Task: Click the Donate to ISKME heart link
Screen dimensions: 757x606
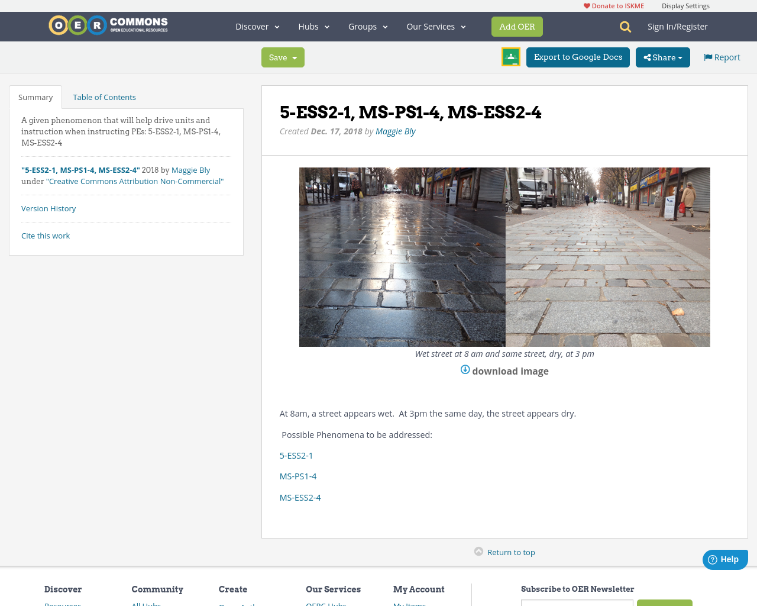Action: [x=613, y=6]
